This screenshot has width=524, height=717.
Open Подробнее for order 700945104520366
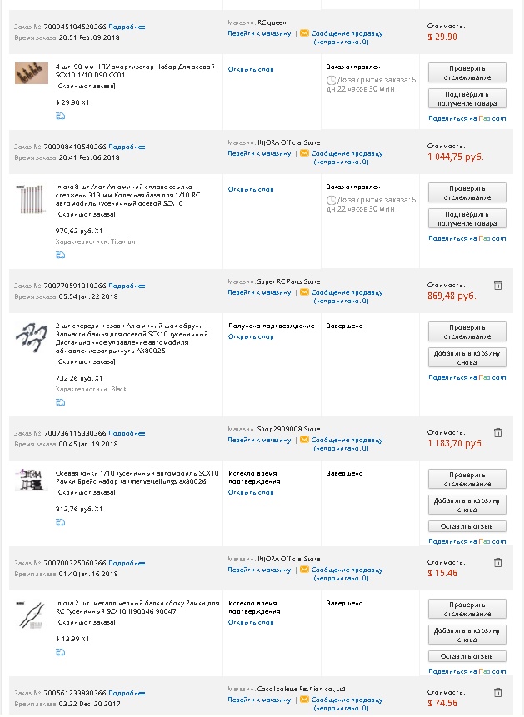[127, 27]
